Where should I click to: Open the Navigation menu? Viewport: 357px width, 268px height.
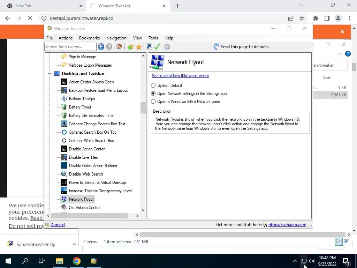tap(116, 38)
